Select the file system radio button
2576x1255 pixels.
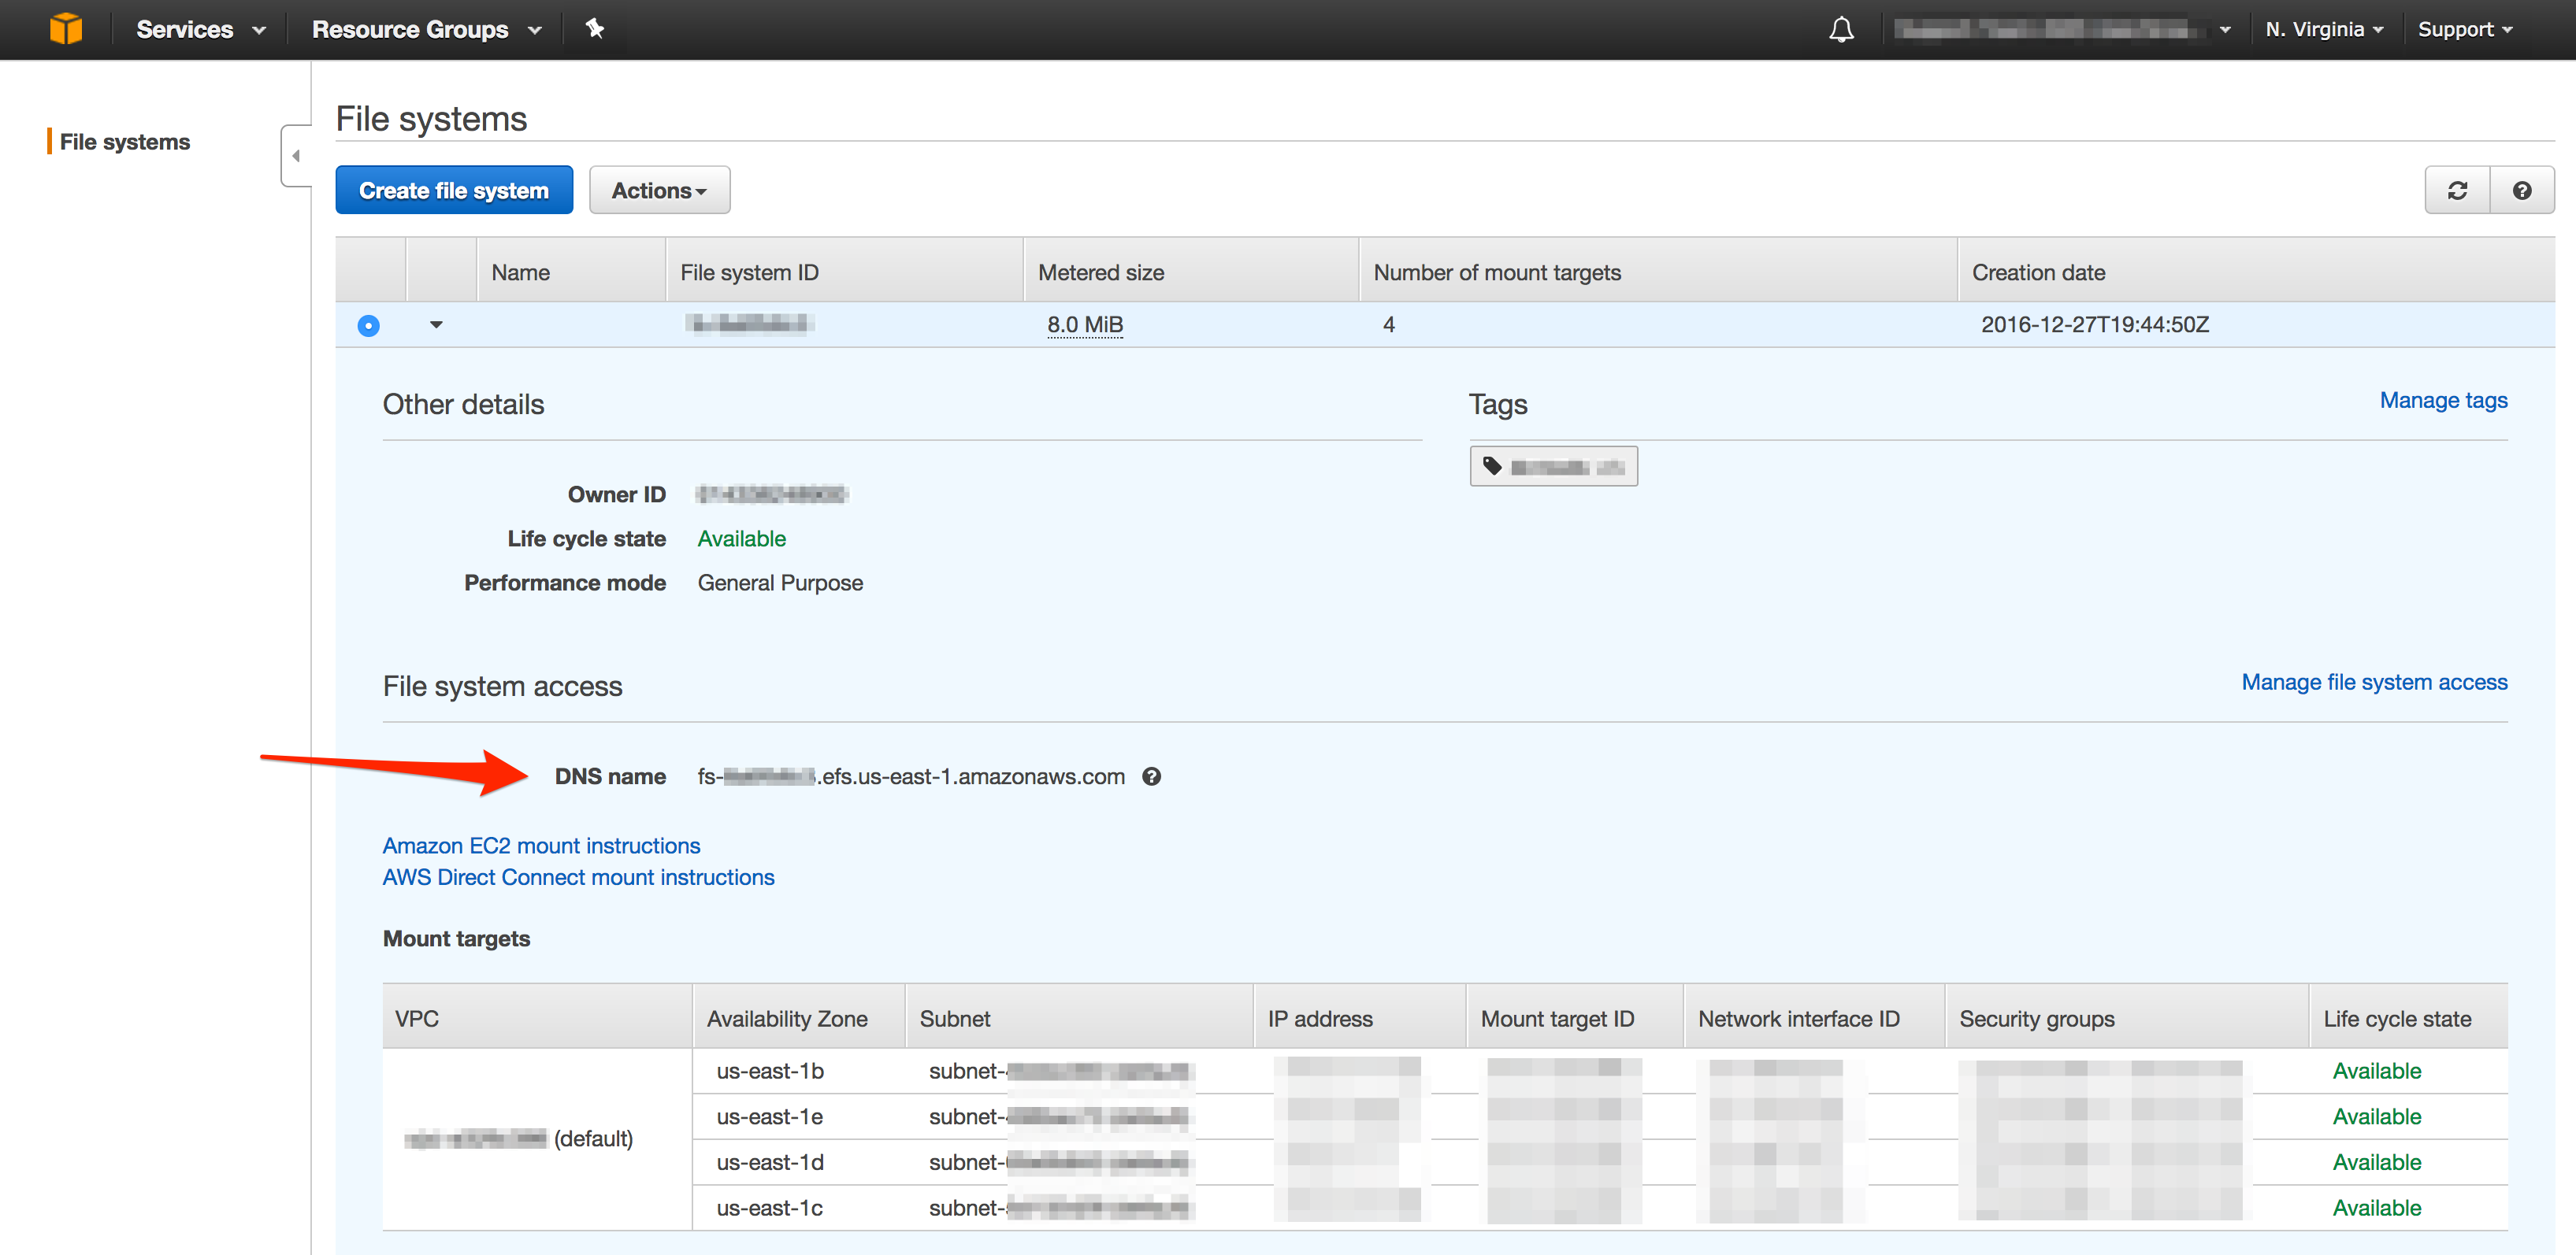coord(368,326)
